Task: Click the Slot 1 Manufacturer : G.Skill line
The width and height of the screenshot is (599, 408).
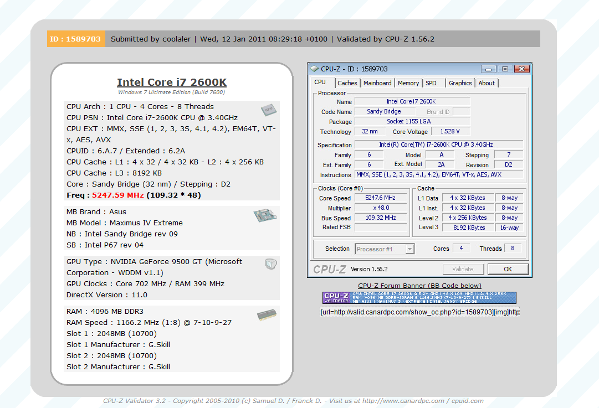Action: pos(119,345)
